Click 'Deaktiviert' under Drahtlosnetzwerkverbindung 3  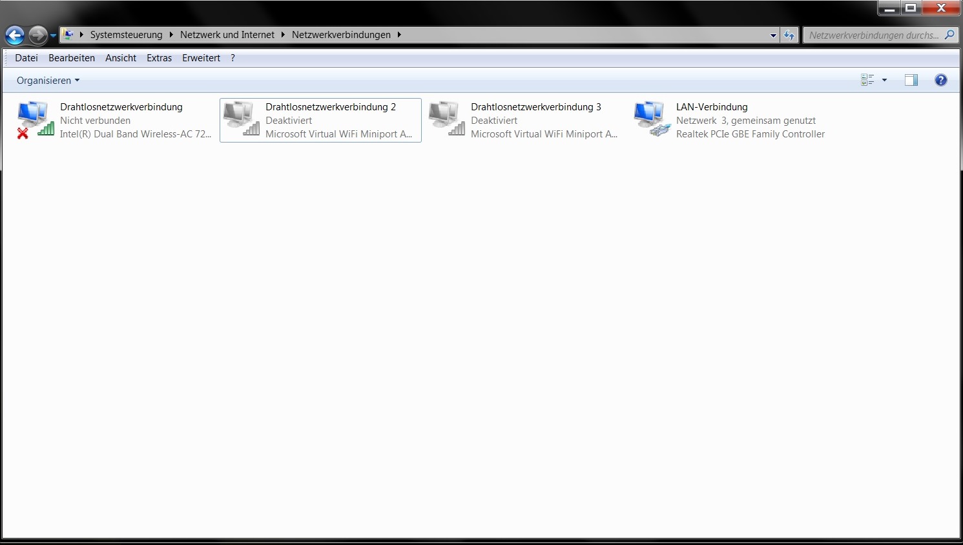(494, 121)
